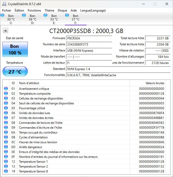Viewport: 173px width, 177px height.
Task: Click status icon for Temperature Sensor 8
Action: [6, 171]
